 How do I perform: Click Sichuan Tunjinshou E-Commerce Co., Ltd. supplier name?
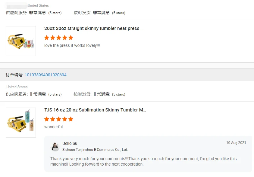coord(95,150)
